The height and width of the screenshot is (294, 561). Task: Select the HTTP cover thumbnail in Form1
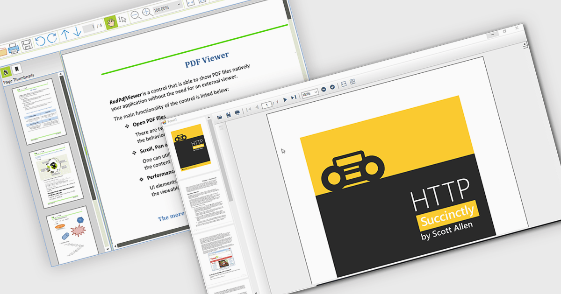coord(191,148)
